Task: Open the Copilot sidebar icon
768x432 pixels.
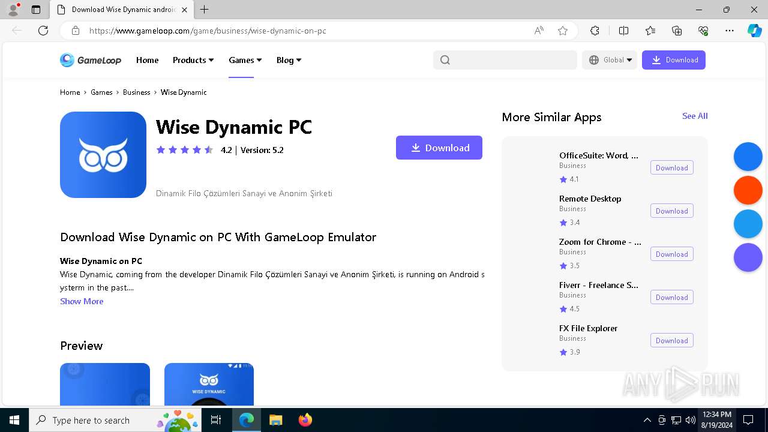Action: (754, 31)
